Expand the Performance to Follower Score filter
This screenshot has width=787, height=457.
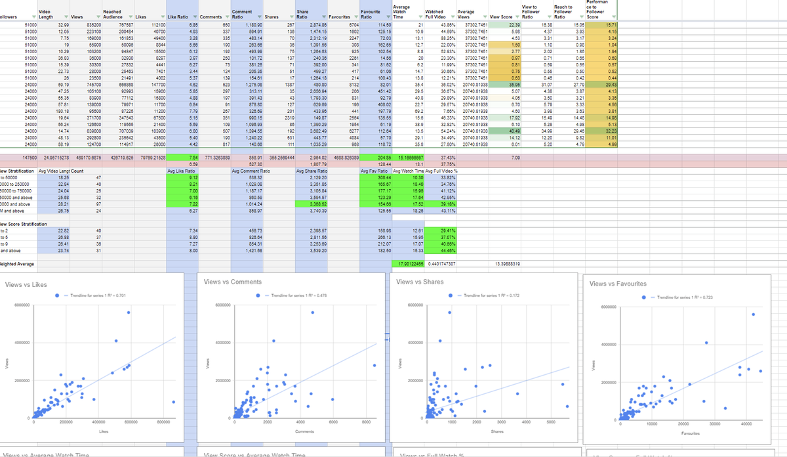point(614,16)
